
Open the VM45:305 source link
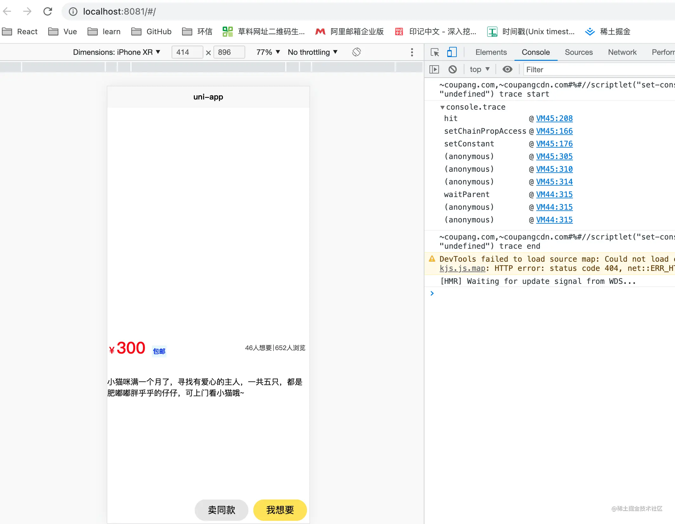click(554, 157)
